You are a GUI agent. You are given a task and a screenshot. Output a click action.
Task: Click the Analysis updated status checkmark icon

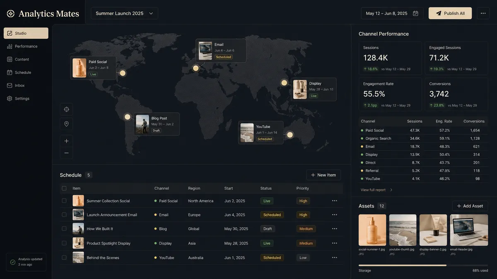[13, 262]
